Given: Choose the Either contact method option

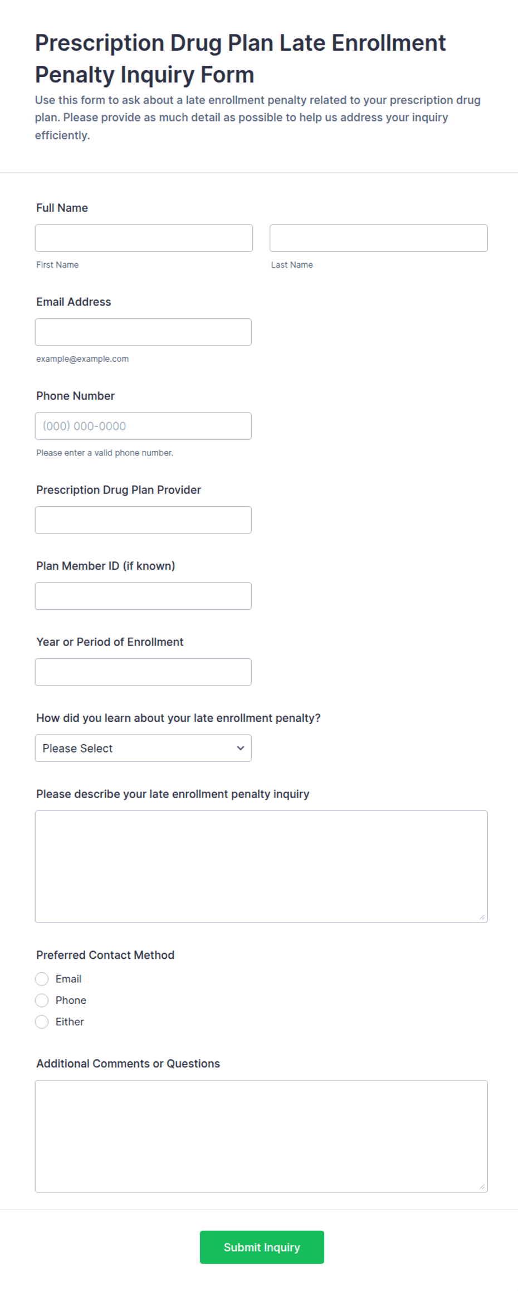Looking at the screenshot, I should tap(42, 1022).
